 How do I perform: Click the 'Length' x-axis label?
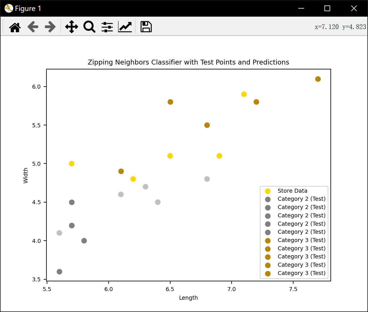(x=188, y=298)
